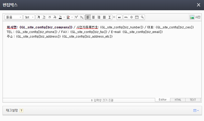Apply italic text style

tap(49, 17)
